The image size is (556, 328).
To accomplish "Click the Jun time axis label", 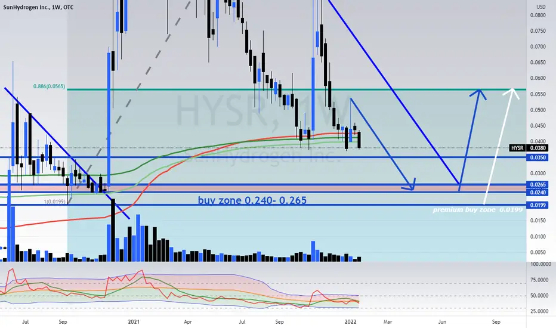I will point(442,322).
